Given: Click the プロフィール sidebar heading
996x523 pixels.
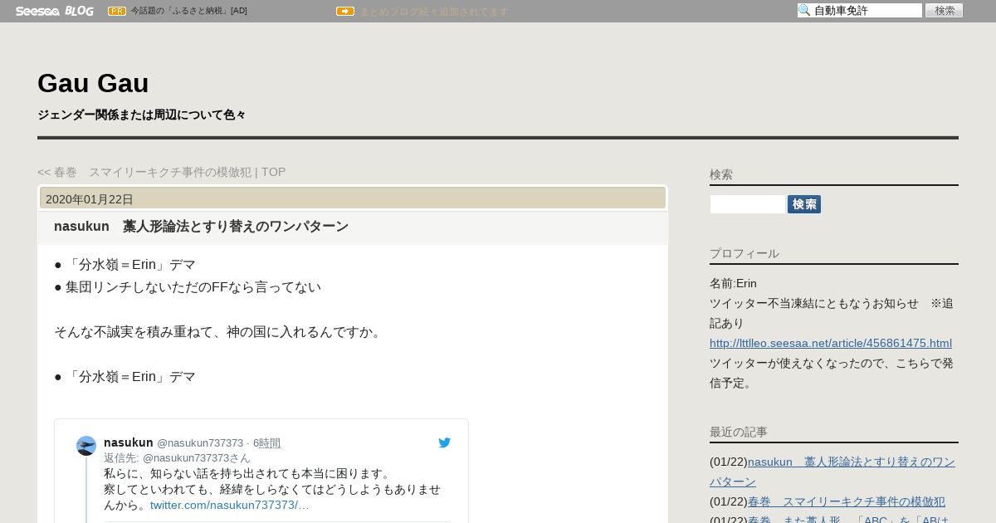Looking at the screenshot, I should (x=745, y=253).
